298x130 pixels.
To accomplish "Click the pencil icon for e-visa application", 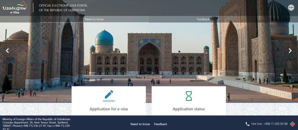I will tap(109, 96).
